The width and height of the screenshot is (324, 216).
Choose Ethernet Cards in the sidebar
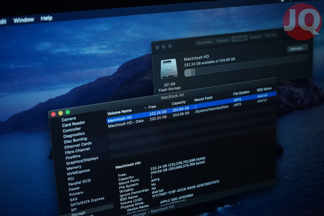(78, 145)
